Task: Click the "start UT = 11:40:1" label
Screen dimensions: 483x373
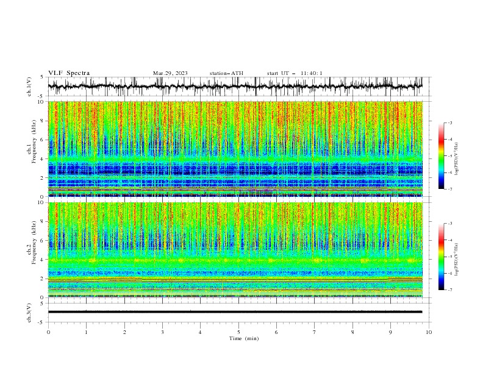Action: [295, 73]
